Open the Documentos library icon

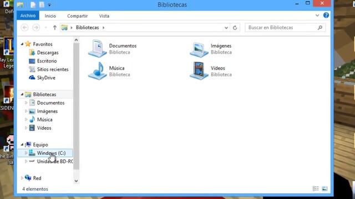click(x=98, y=48)
